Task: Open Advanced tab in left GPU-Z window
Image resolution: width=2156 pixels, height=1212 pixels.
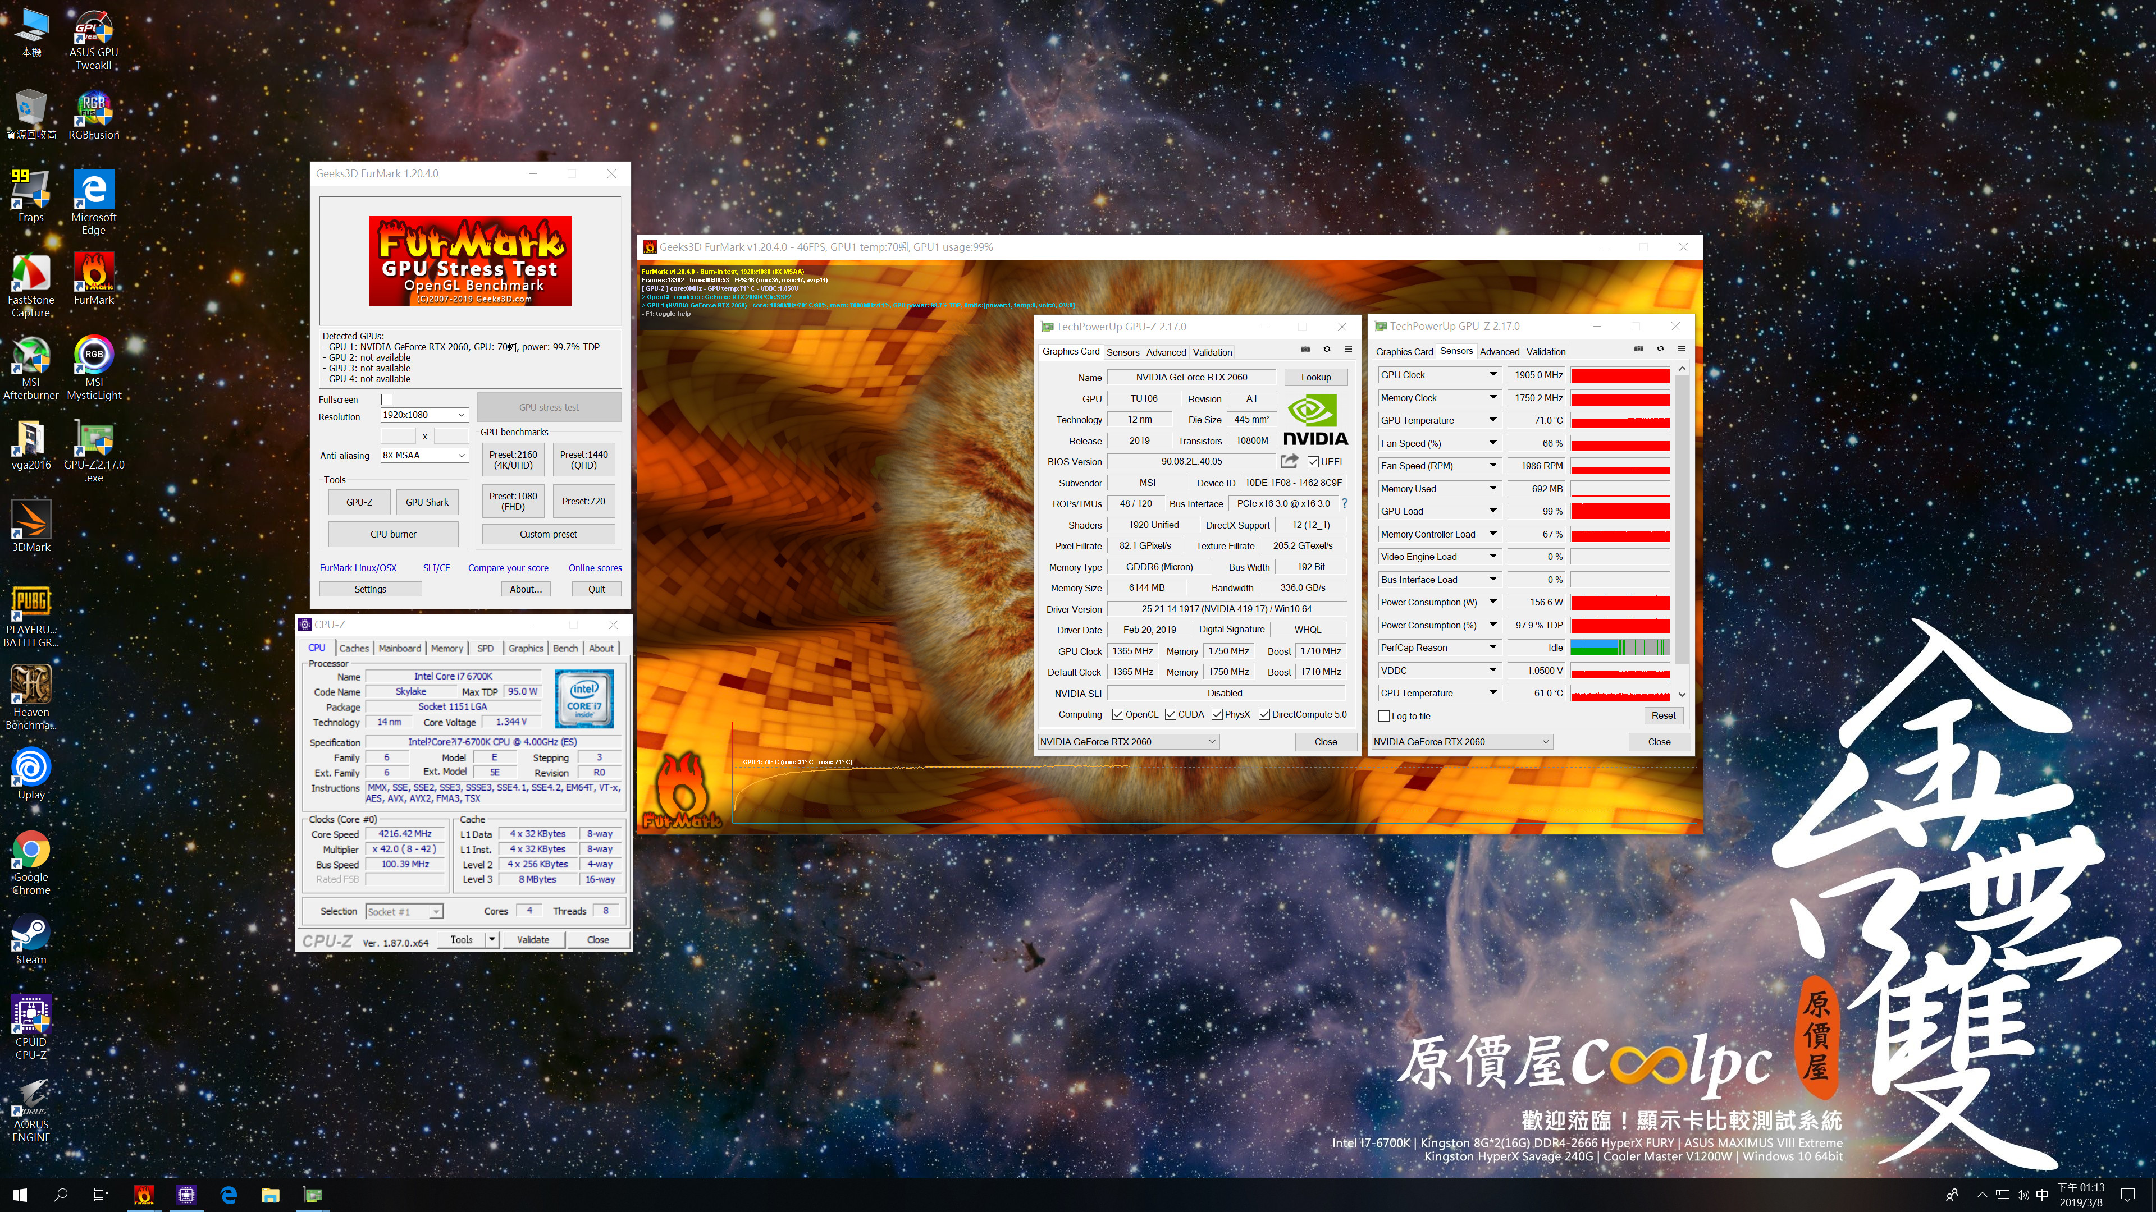Action: 1166,352
